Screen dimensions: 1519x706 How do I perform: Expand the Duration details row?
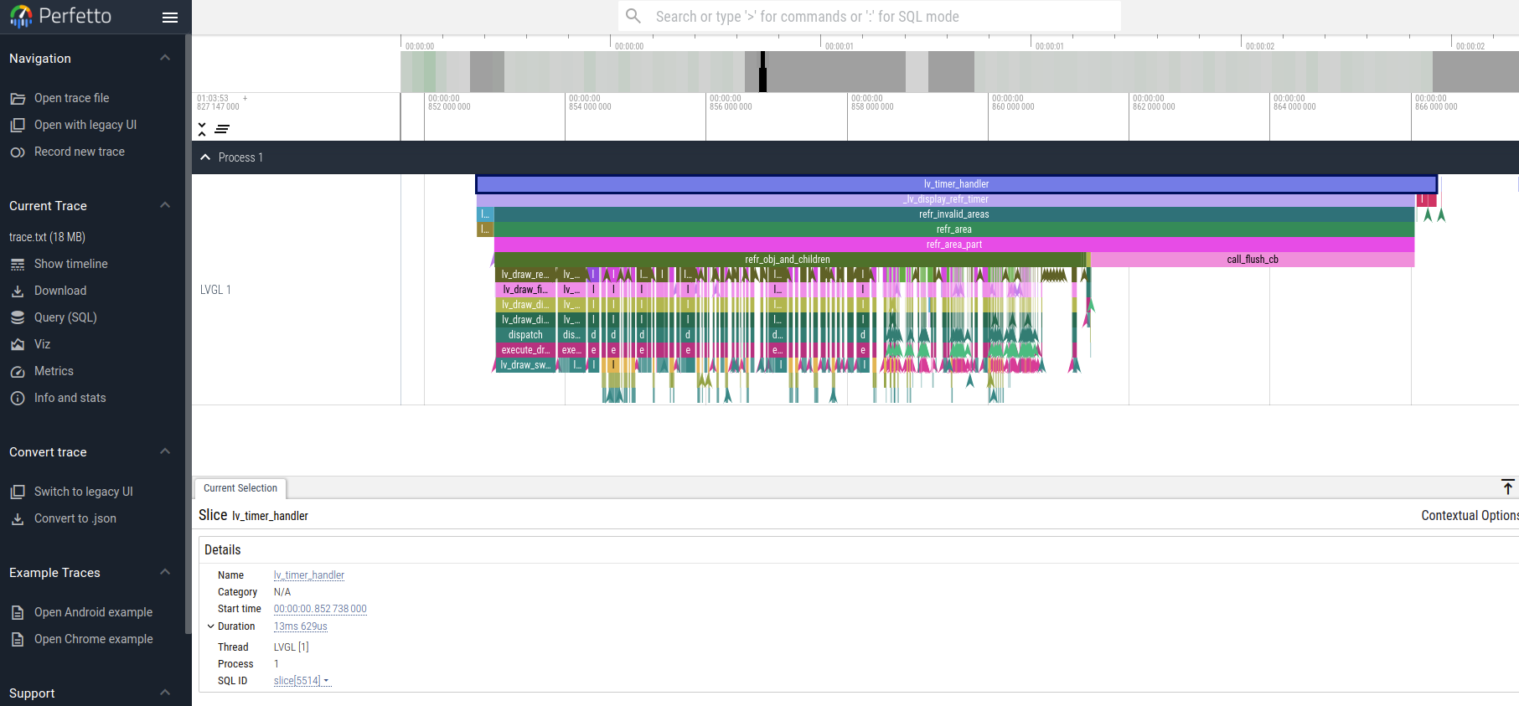pyautogui.click(x=211, y=626)
